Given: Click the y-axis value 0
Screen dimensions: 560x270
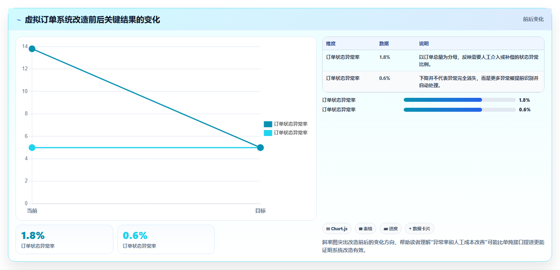Looking at the screenshot, I should pos(26,203).
